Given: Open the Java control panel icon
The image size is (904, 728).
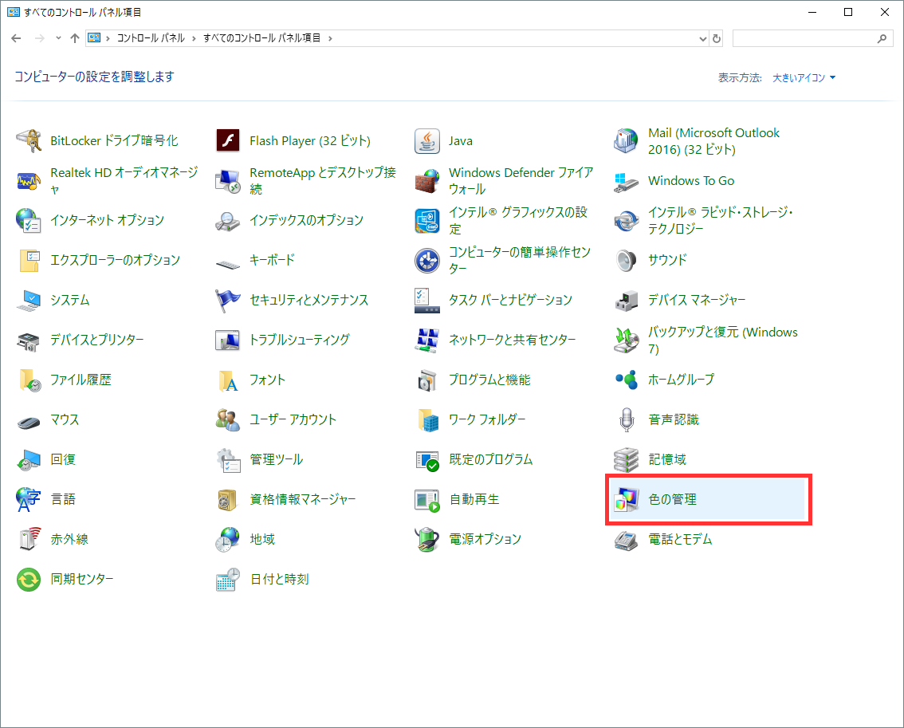Looking at the screenshot, I should click(x=427, y=141).
